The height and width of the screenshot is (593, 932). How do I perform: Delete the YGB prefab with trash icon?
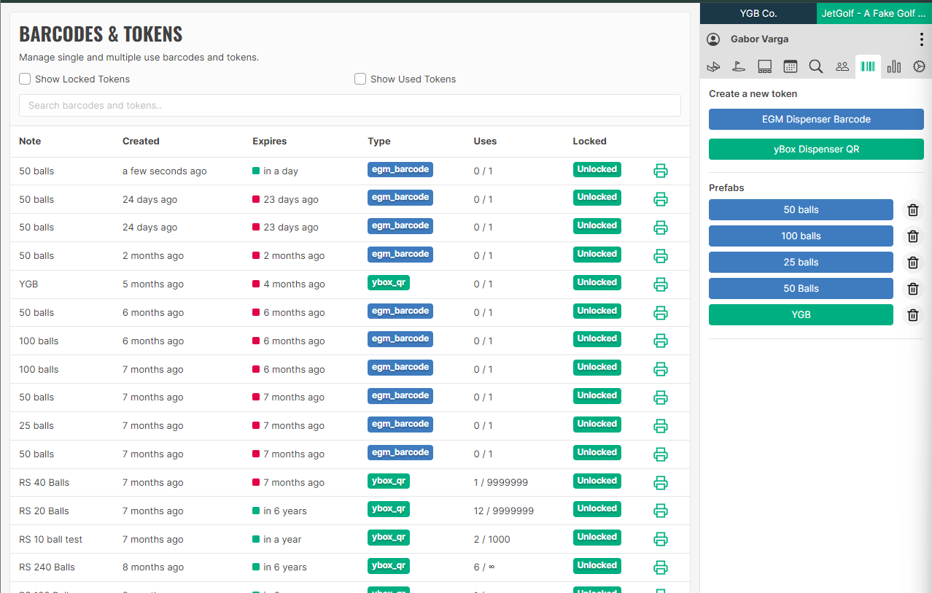[912, 315]
